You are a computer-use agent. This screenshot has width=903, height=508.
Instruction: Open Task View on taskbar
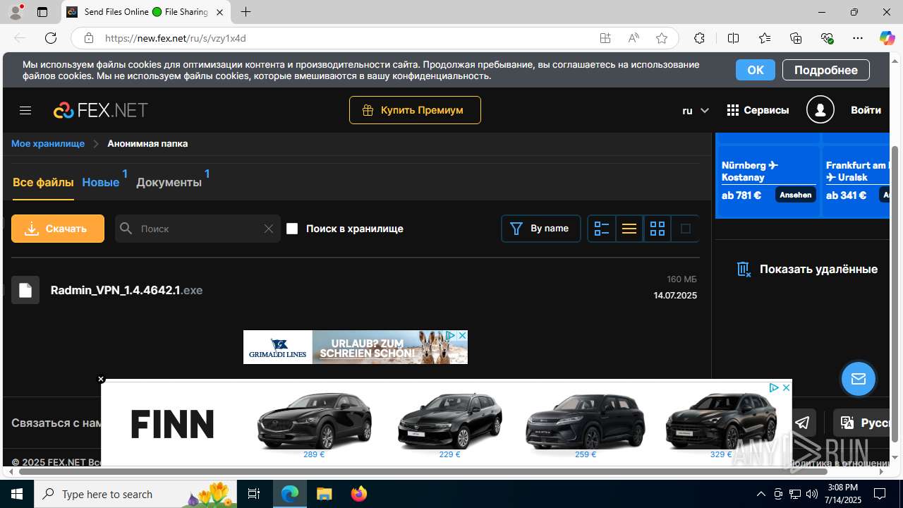tap(254, 494)
